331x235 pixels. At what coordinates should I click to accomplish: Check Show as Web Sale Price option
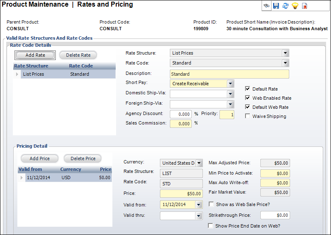(211, 204)
